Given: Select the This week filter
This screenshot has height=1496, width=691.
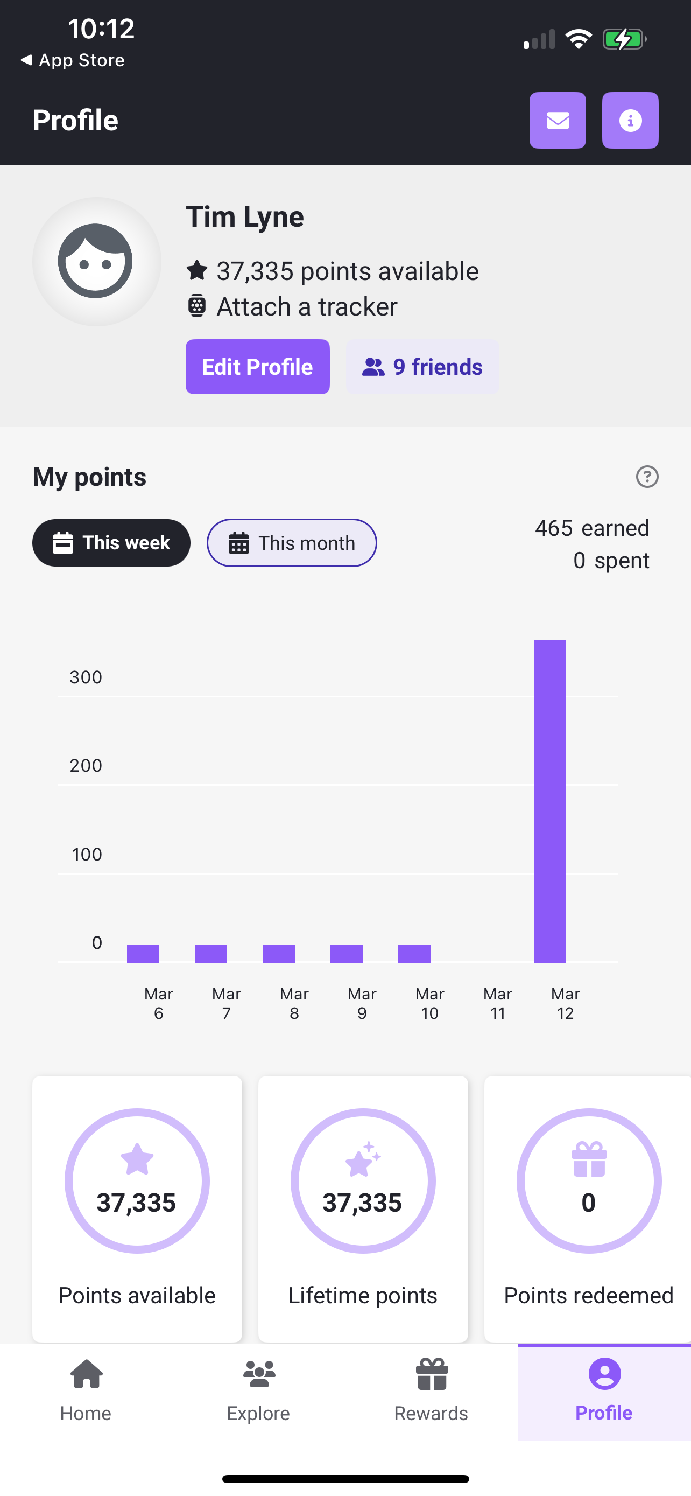Looking at the screenshot, I should (111, 542).
